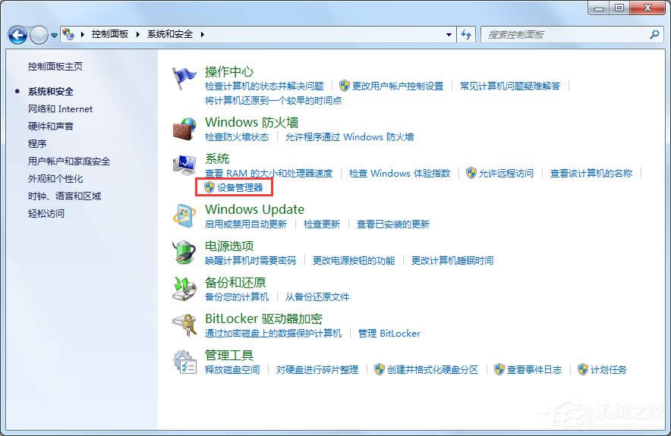Click 检查计算机的状态并解决问题
The height and width of the screenshot is (436, 671).
[x=264, y=86]
